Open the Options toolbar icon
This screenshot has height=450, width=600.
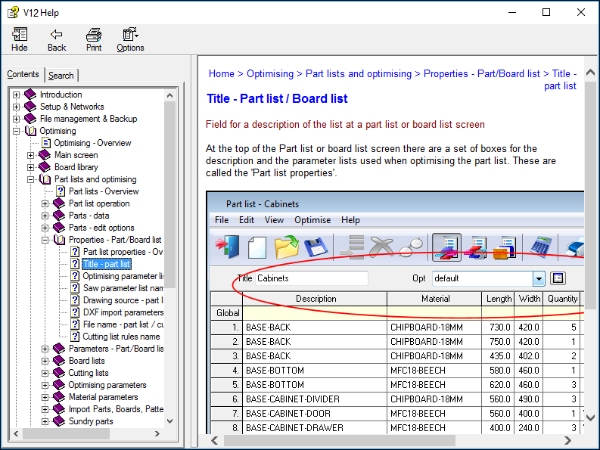coord(130,35)
